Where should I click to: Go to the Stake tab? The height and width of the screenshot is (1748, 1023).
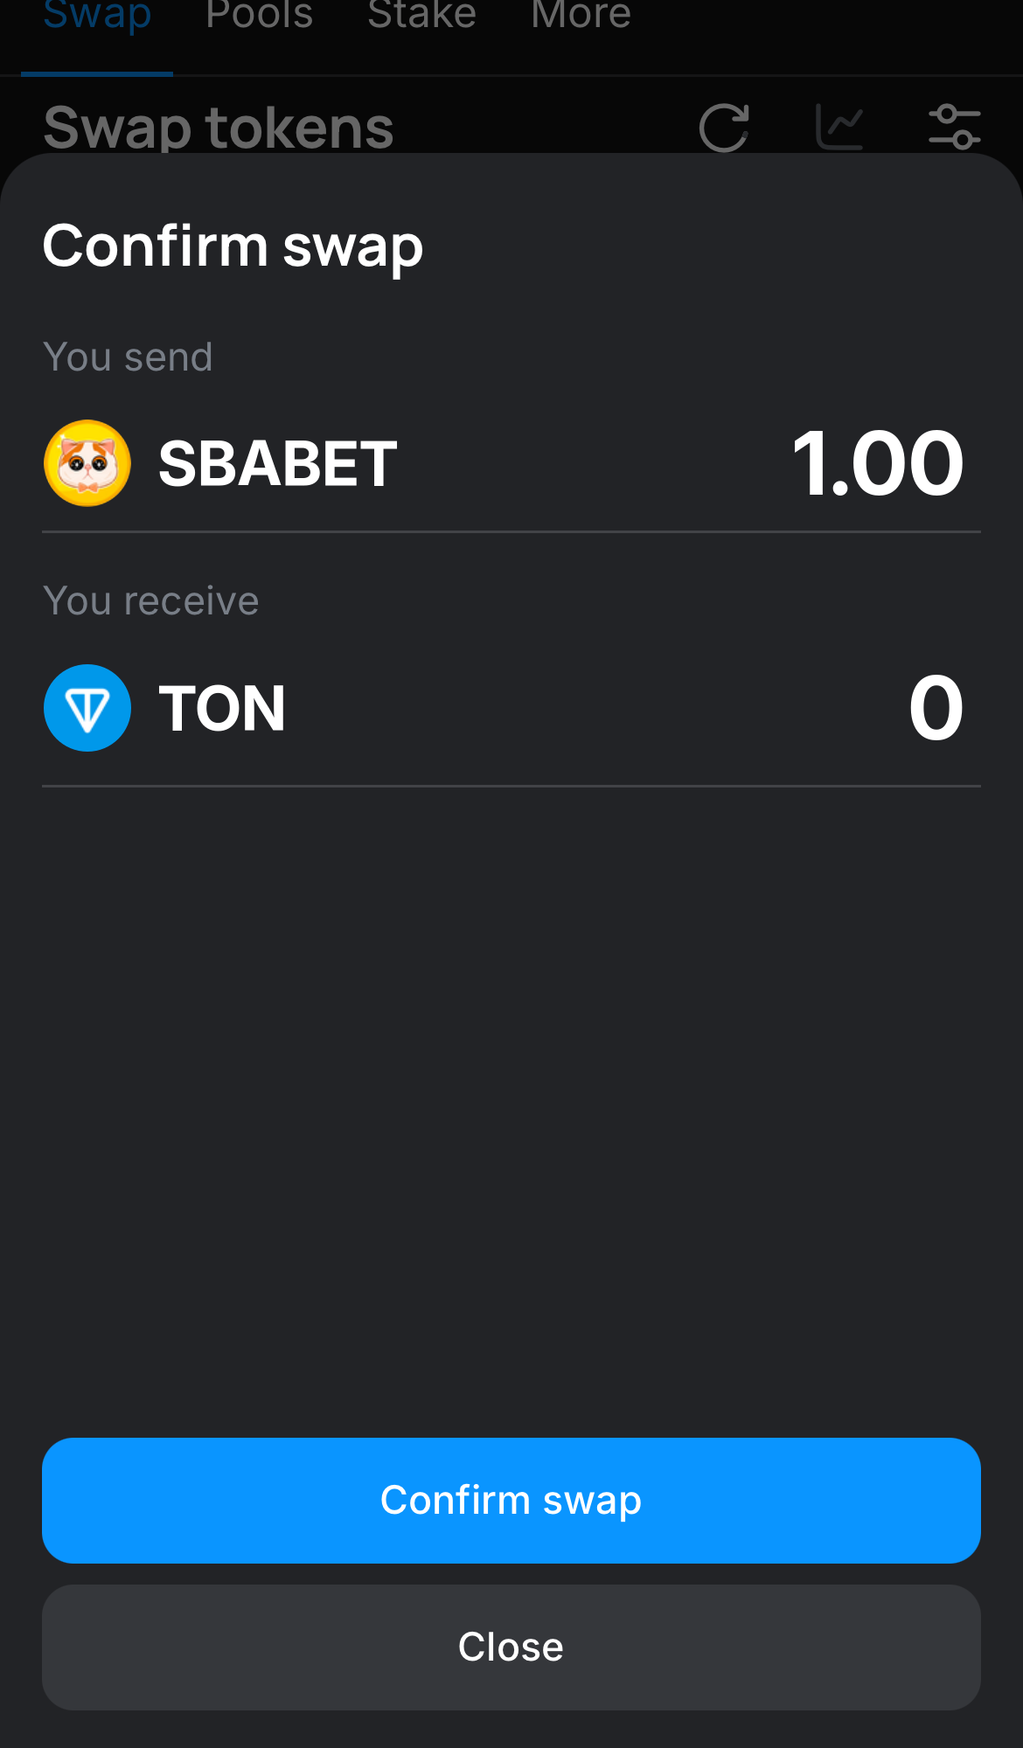(x=422, y=16)
